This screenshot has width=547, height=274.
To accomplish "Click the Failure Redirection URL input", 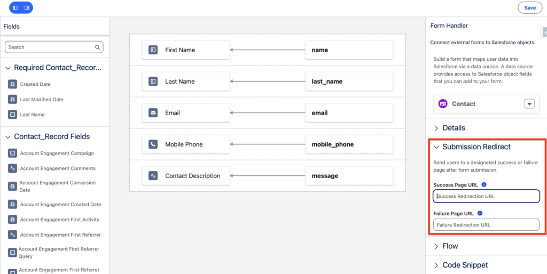I will (486, 225).
